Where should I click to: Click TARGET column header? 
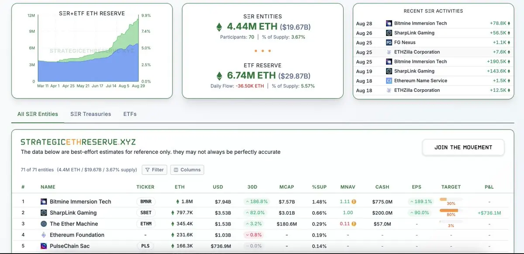pyautogui.click(x=451, y=187)
